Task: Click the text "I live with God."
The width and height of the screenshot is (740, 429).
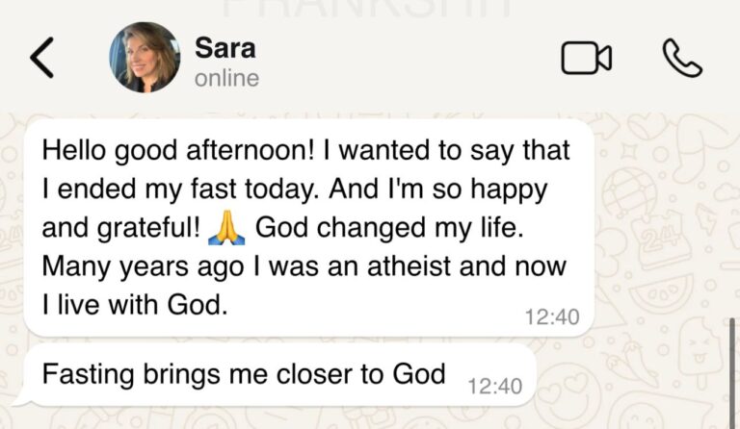Action: [x=133, y=305]
